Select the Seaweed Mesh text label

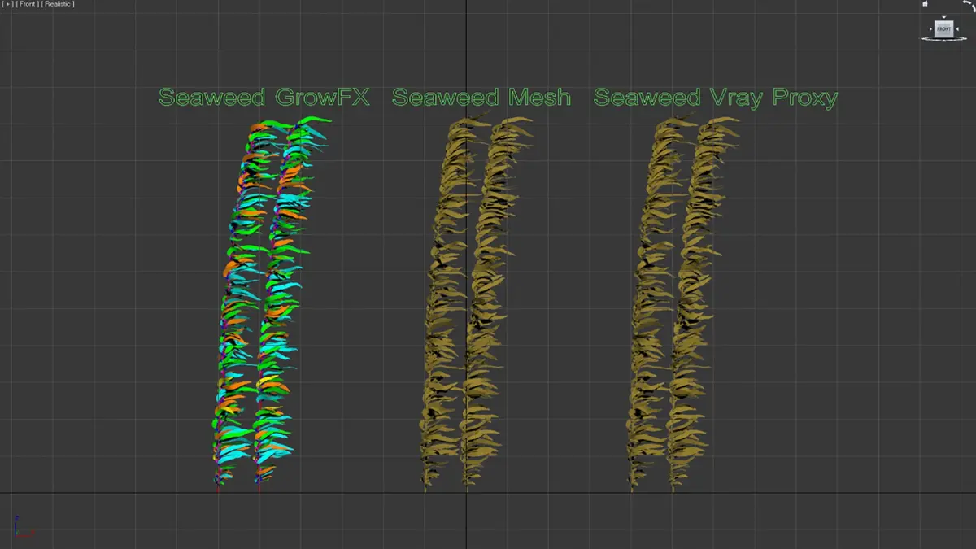(481, 98)
